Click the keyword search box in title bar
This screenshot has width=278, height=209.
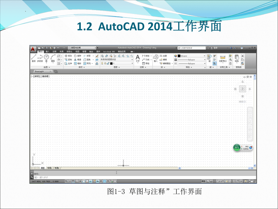tap(191, 48)
